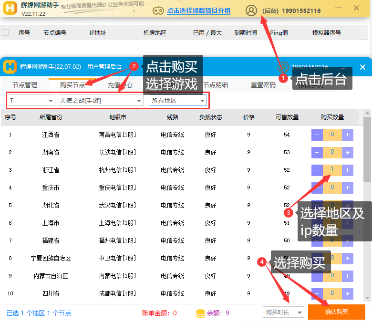Image resolution: width=372 pixels, height=323 pixels.
Task: Expand the game dropdown showing 天使之战[手游]
Action: pyautogui.click(x=101, y=100)
